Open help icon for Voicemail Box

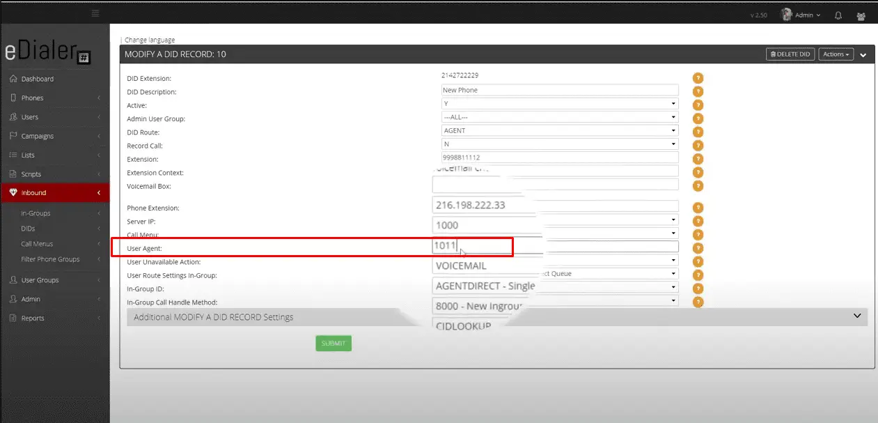(x=698, y=186)
